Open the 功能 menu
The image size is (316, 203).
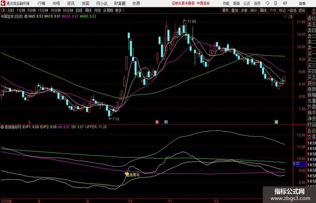(226, 3)
